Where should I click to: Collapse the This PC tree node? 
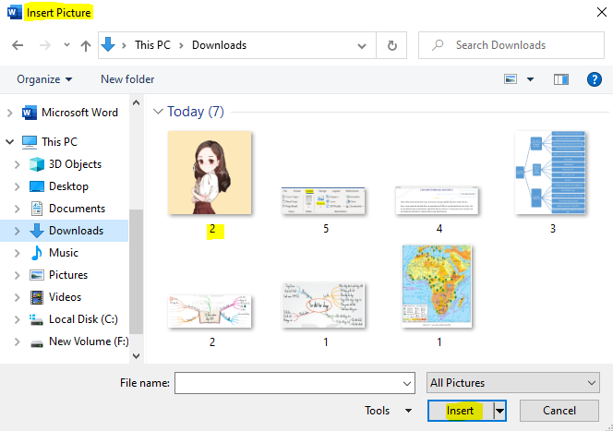(9, 142)
